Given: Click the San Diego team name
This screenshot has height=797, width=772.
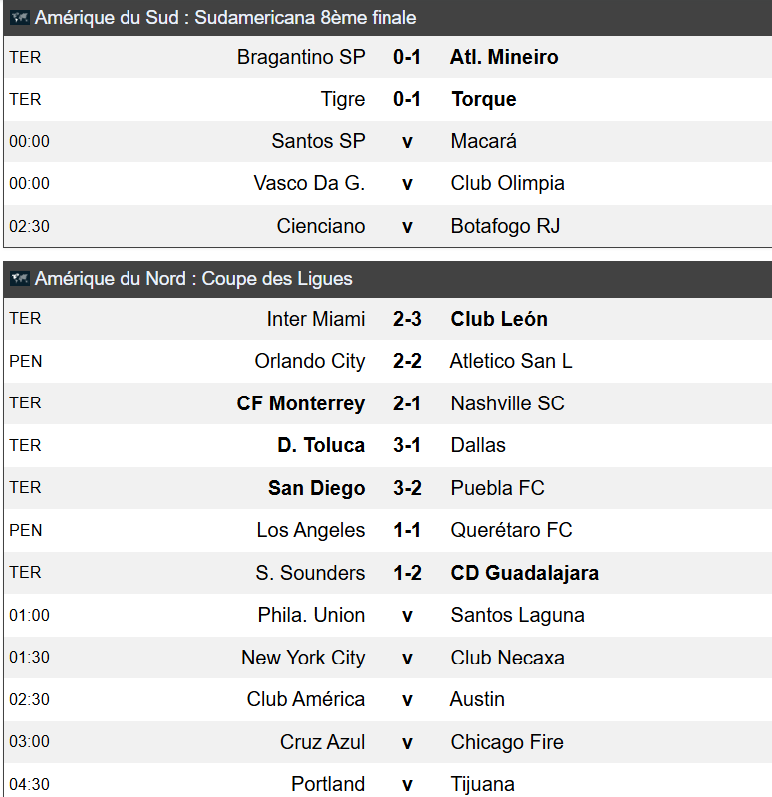Looking at the screenshot, I should tap(316, 488).
